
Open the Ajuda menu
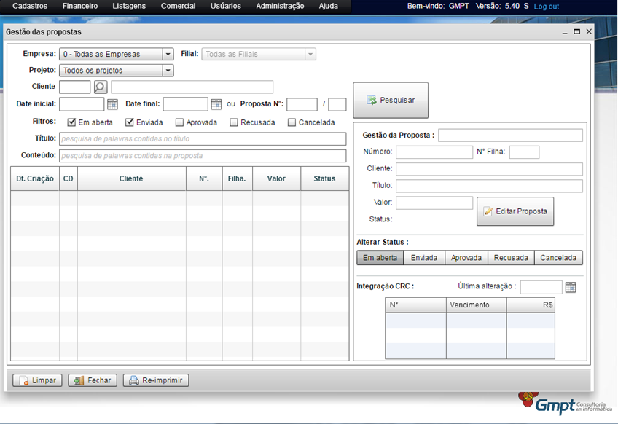(x=328, y=6)
